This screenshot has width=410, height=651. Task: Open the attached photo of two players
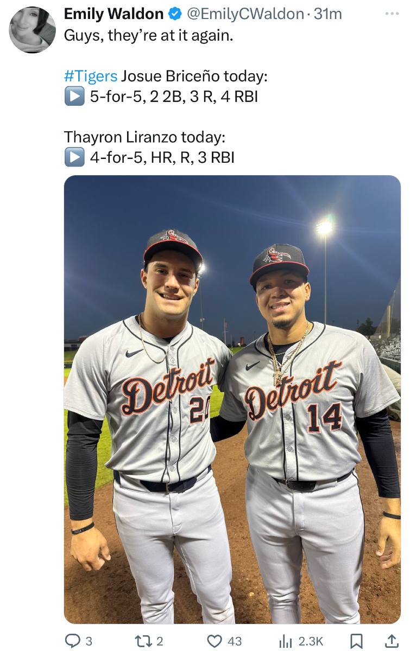[x=232, y=399]
